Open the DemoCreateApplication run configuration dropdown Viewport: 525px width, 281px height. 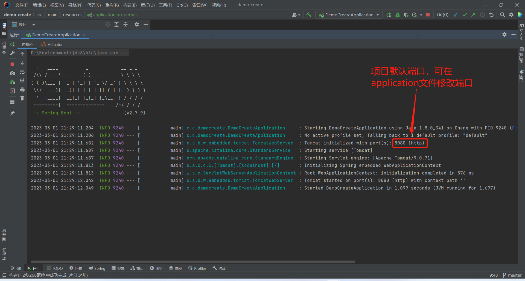click(x=349, y=15)
